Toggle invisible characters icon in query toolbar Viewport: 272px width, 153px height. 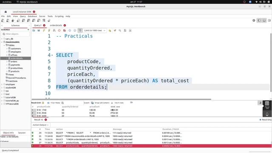pos(125,30)
